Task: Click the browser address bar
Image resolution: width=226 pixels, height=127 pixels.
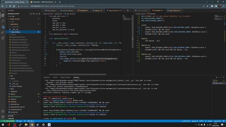Action: (109, 6)
